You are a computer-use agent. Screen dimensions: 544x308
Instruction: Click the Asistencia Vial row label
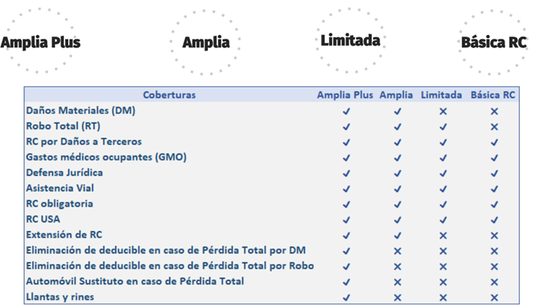tap(60, 188)
